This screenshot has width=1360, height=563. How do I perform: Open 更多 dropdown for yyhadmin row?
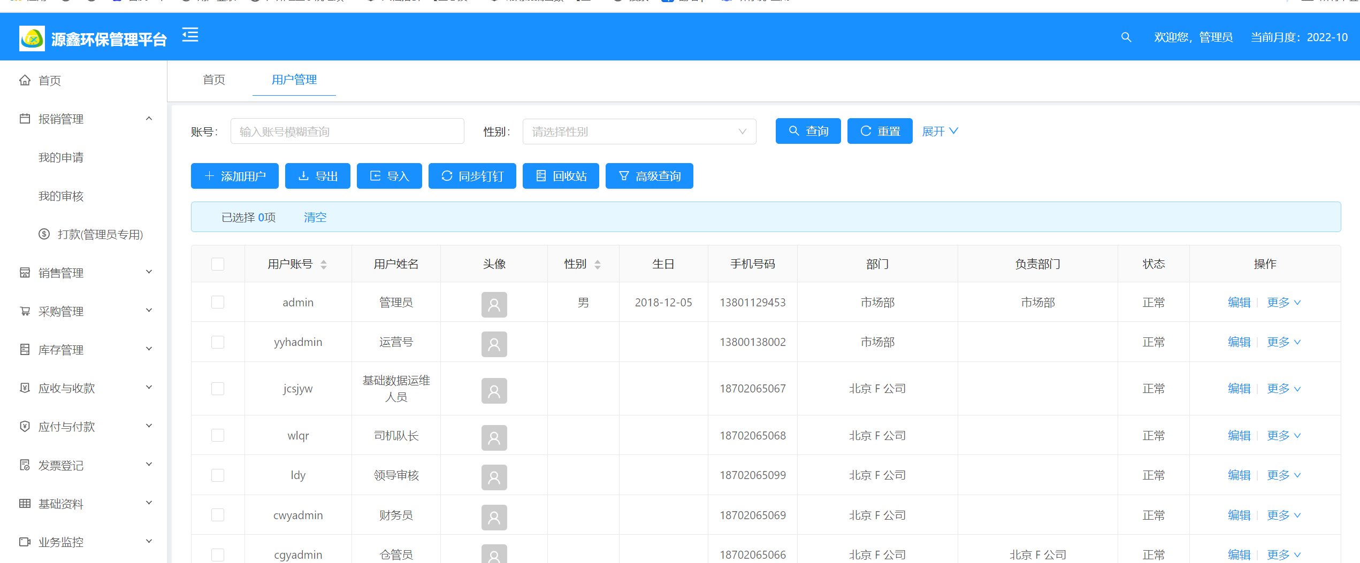click(x=1283, y=342)
